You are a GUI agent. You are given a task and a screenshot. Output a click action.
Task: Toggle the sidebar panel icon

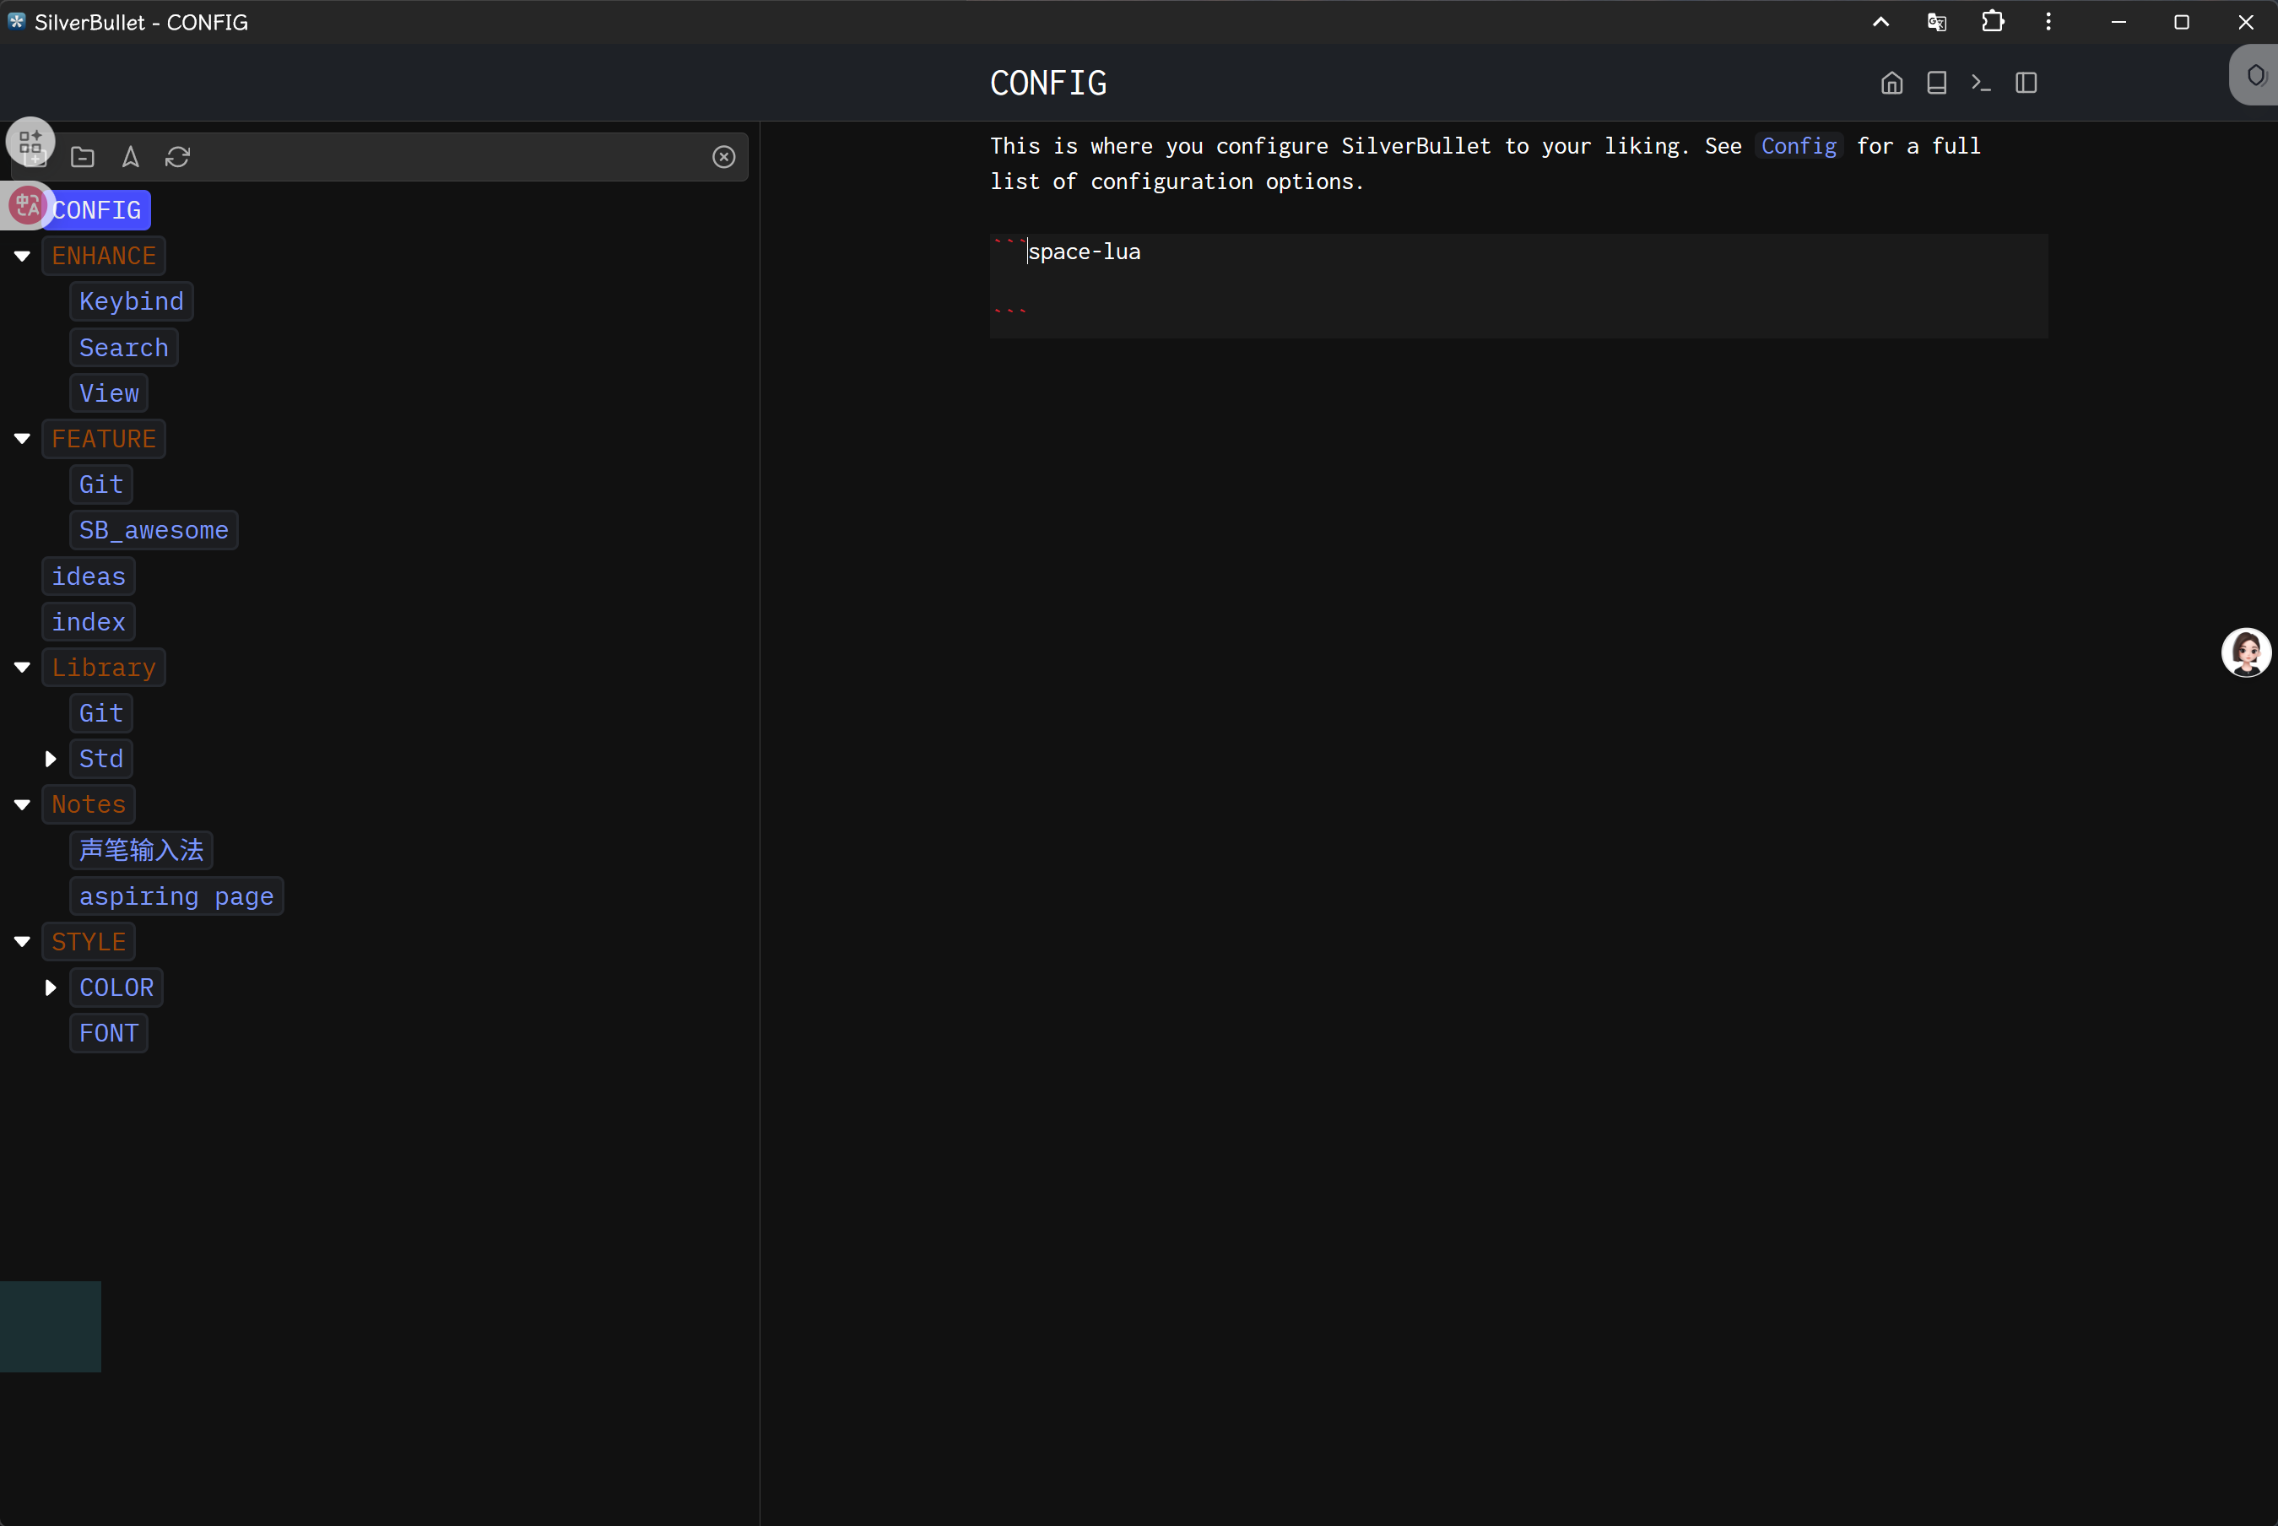(x=2026, y=83)
